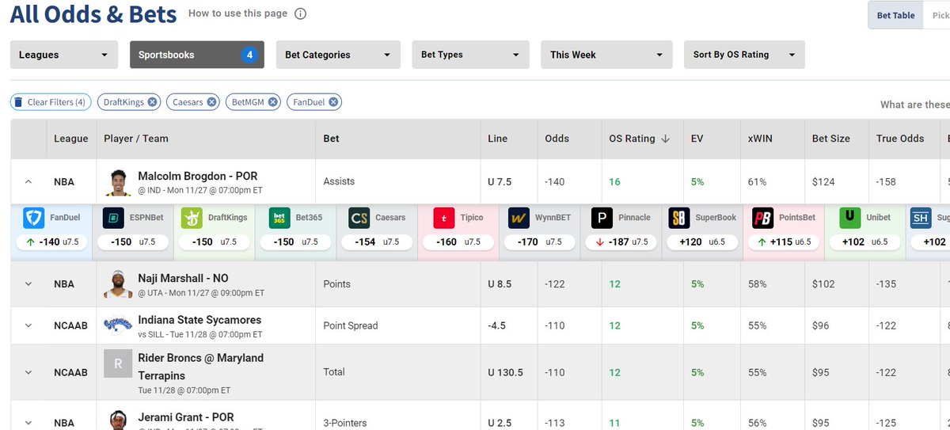Open the Leagues dropdown

pyautogui.click(x=64, y=55)
